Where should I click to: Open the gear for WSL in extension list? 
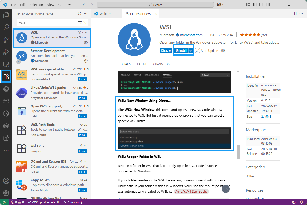coord(86,43)
